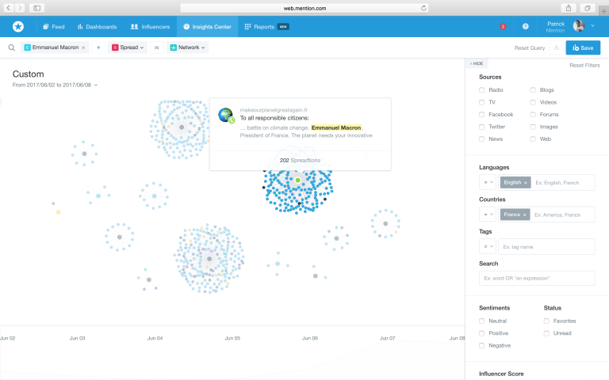Open the red notifications badge
Image resolution: width=609 pixels, height=380 pixels.
(x=503, y=26)
